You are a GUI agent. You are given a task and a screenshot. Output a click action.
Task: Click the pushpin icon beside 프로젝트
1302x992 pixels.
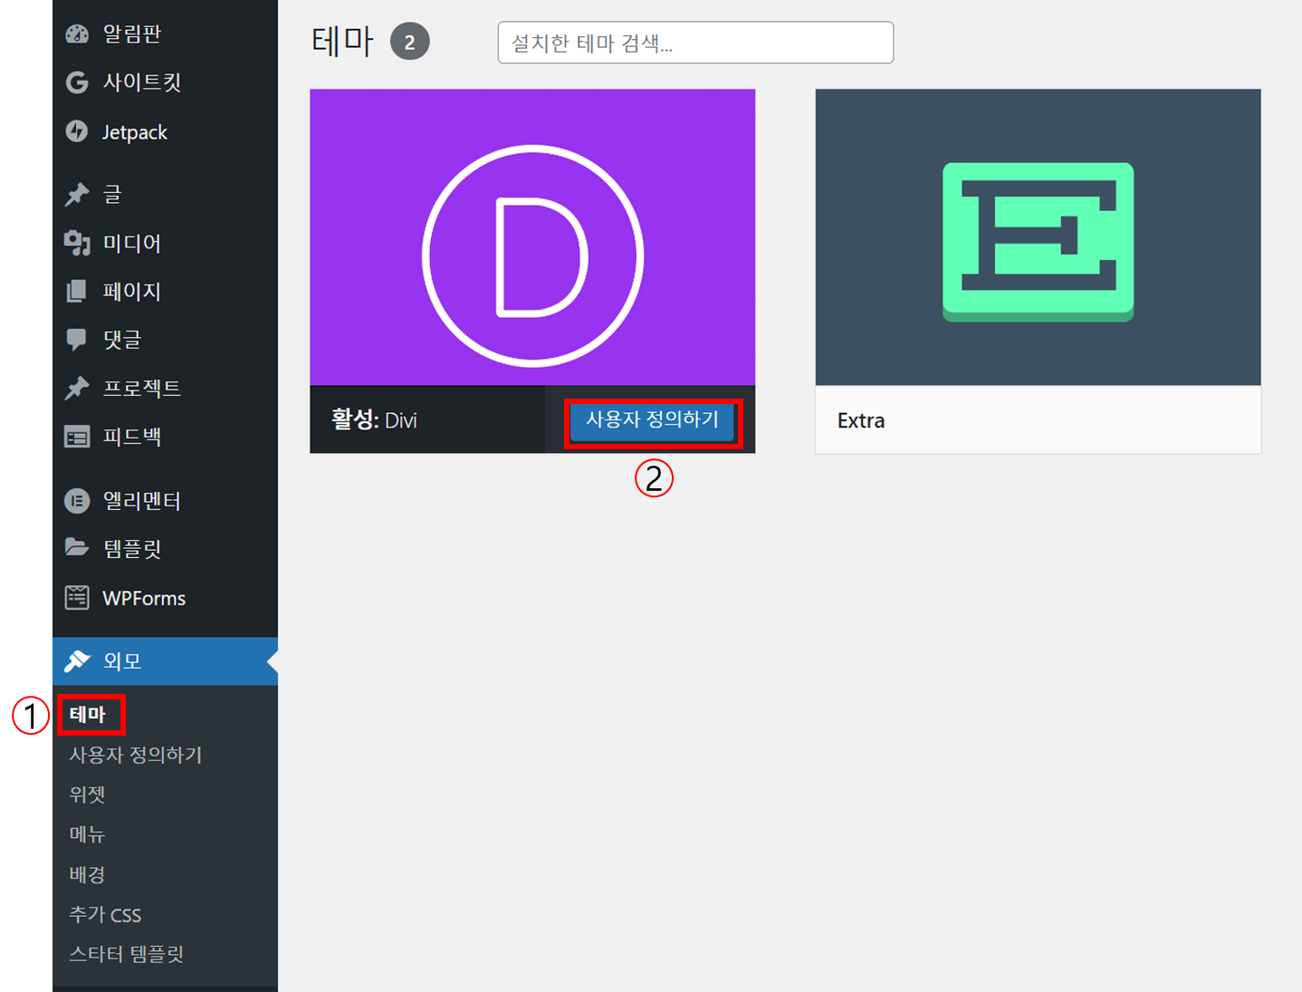tap(77, 388)
